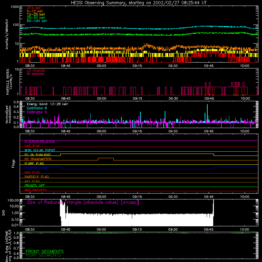Click the 09:00 tick under the counts plot
Image resolution: width=262 pixels, height=262 pixels.
(102, 66)
